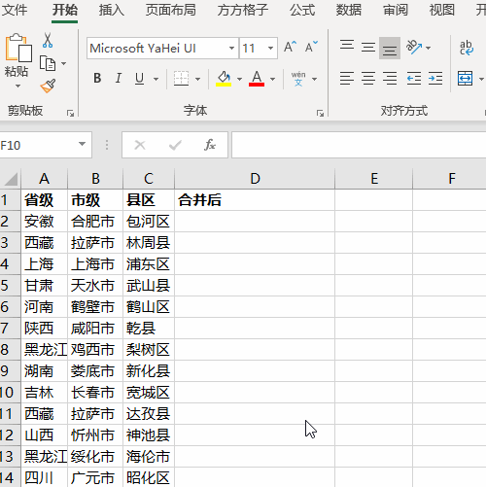Switch to the 数据 tab
Viewport: 486px width, 487px height.
tap(349, 10)
